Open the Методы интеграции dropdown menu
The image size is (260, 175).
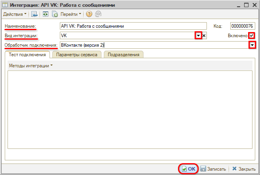pyautogui.click(x=30, y=66)
